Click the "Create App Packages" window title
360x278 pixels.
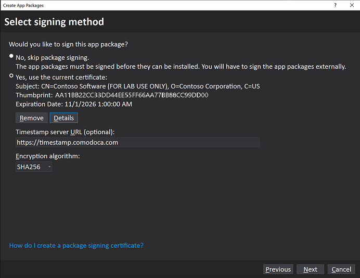(23, 5)
